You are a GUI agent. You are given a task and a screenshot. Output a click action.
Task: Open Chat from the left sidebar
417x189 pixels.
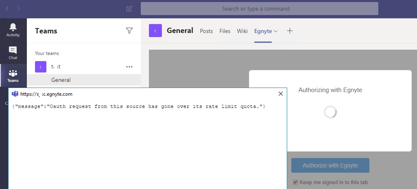point(13,53)
